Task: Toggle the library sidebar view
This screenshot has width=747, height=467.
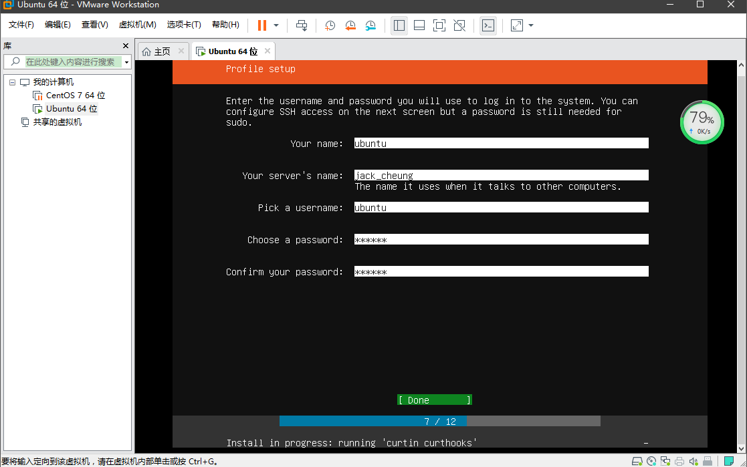Action: click(399, 25)
